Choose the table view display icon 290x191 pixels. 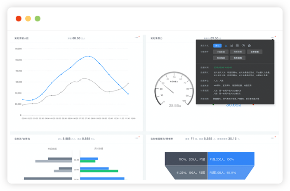coord(238,45)
